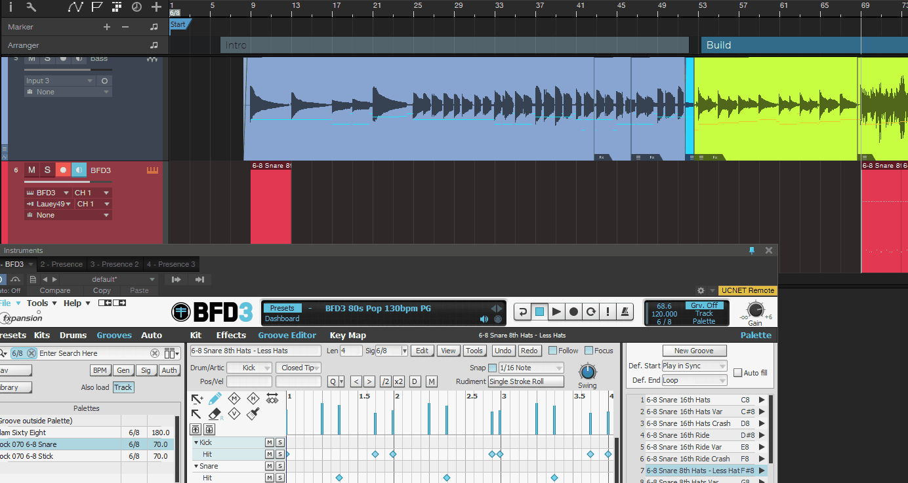Click the New Groove button
Screen dimensions: 908x483
pos(694,351)
